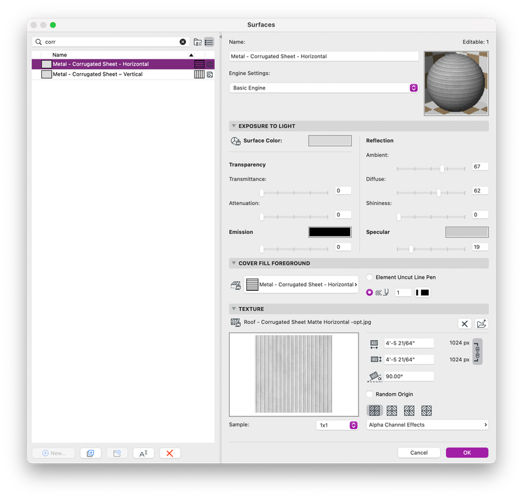
Task: Select third mirror tiling option
Action: (x=409, y=411)
